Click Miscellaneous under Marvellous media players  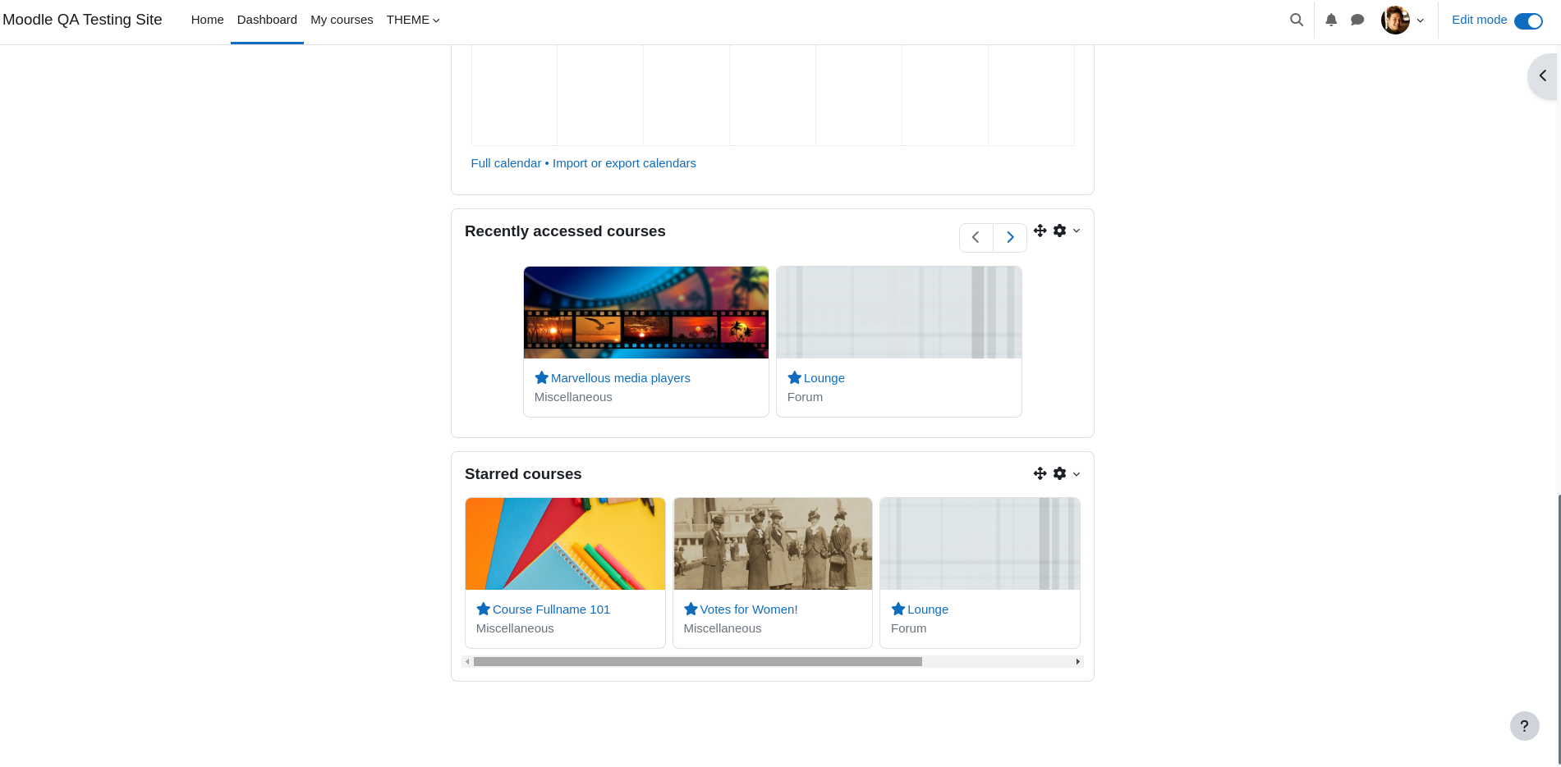tap(573, 397)
